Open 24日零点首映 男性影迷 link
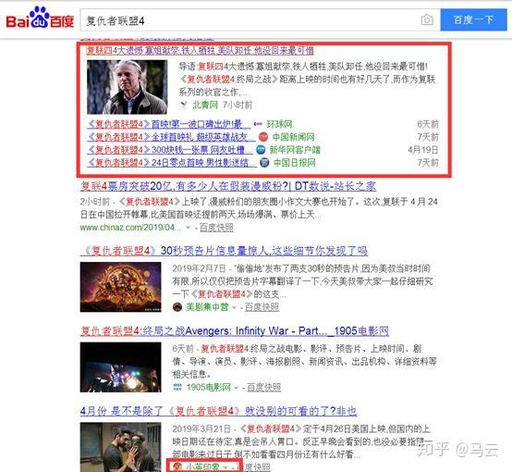 [x=172, y=163]
